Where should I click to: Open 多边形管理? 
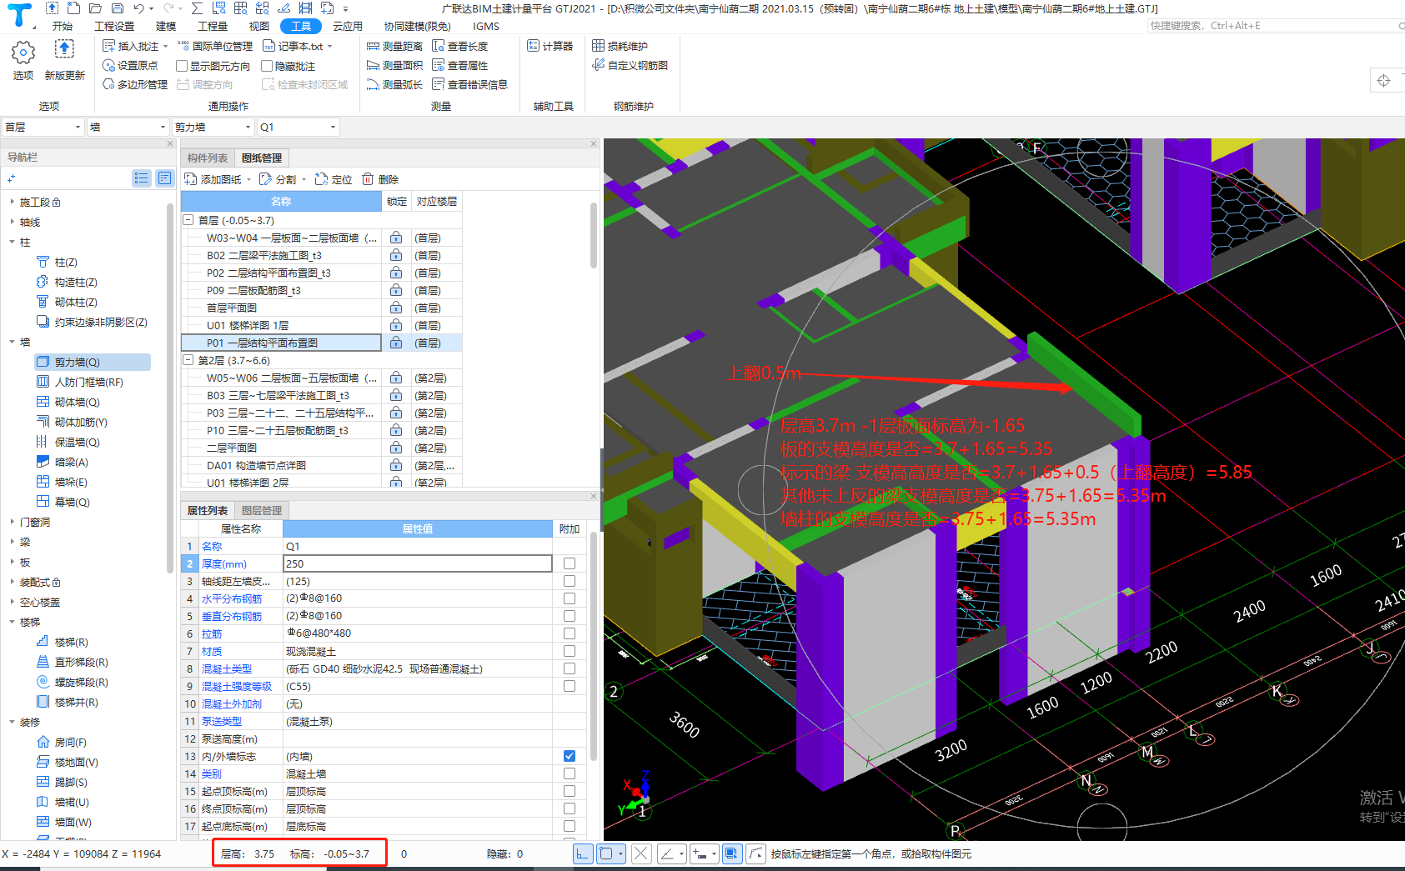pos(135,84)
